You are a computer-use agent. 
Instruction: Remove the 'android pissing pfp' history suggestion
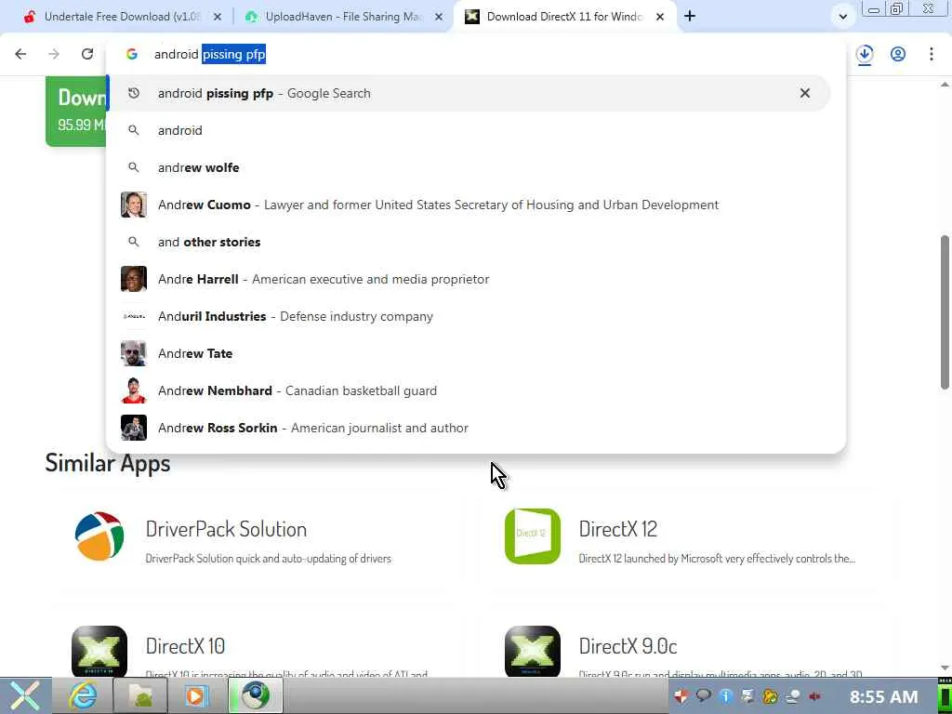coord(804,93)
